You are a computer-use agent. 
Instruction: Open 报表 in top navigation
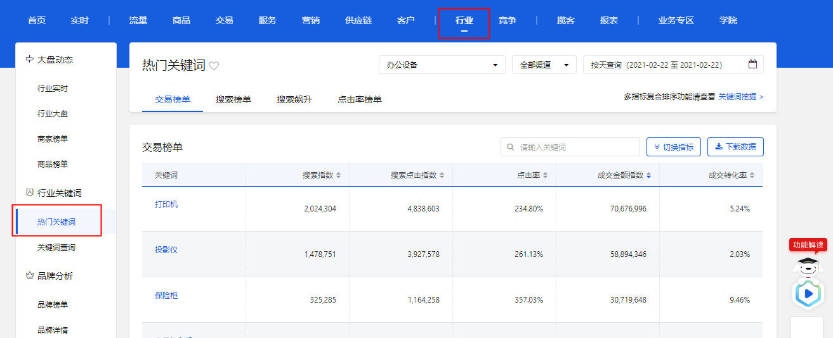(x=609, y=20)
